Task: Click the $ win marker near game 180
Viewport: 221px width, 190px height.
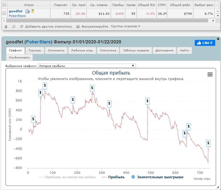Action: point(73,100)
